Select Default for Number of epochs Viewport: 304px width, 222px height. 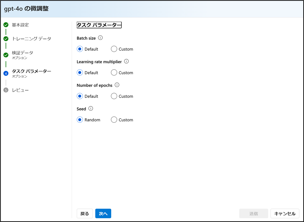pyautogui.click(x=80, y=96)
